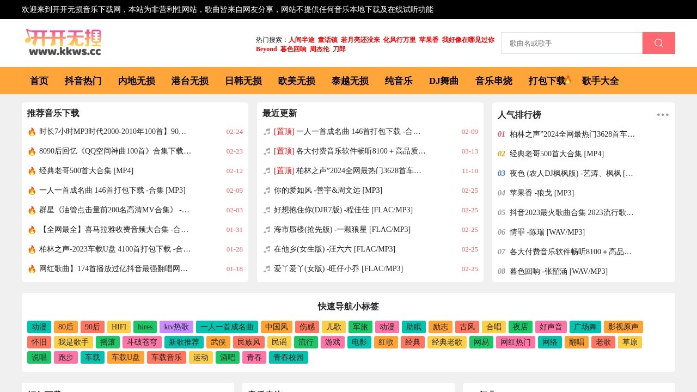Select the 广场舞 quick navigation tag
This screenshot has width=697, height=392.
584,327
